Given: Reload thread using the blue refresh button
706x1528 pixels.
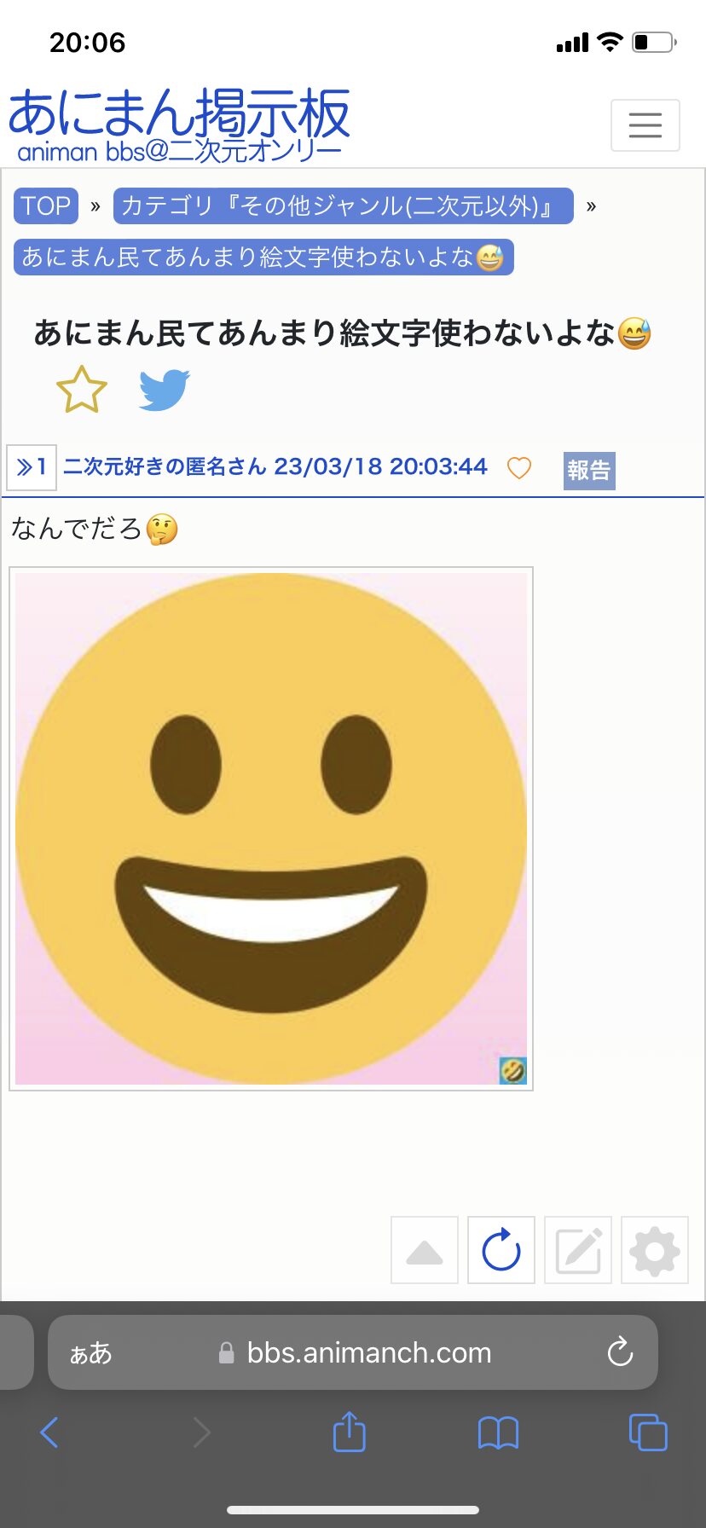Looking at the screenshot, I should click(x=501, y=1250).
